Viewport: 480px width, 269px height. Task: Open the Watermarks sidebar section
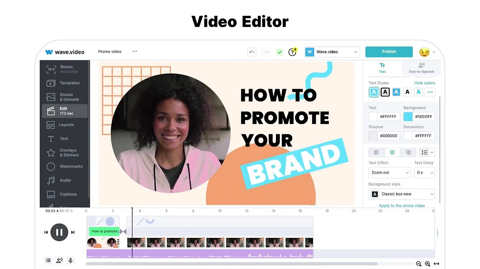pos(64,166)
